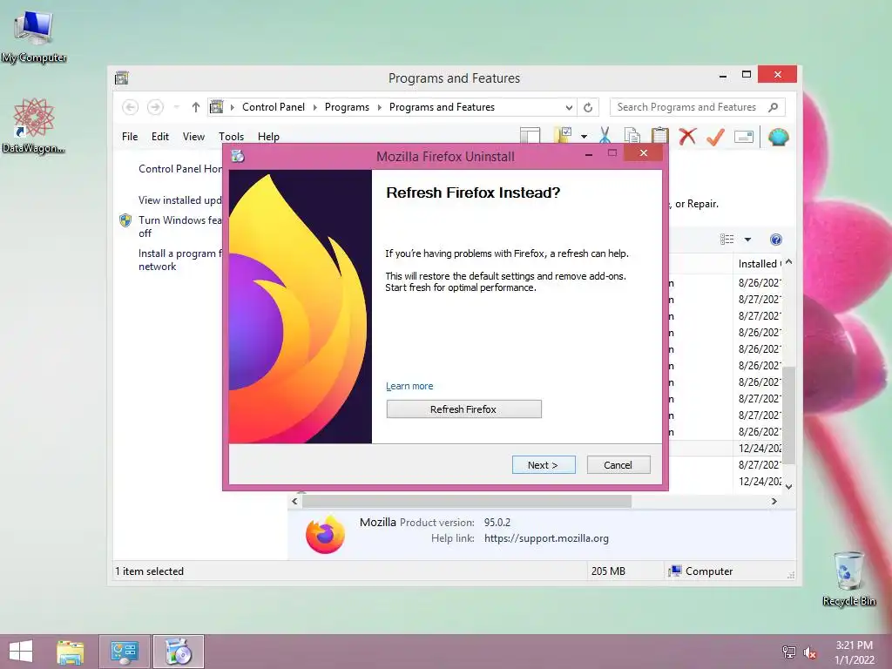The width and height of the screenshot is (892, 669).
Task: Open the Edit menu
Action: [x=160, y=137]
